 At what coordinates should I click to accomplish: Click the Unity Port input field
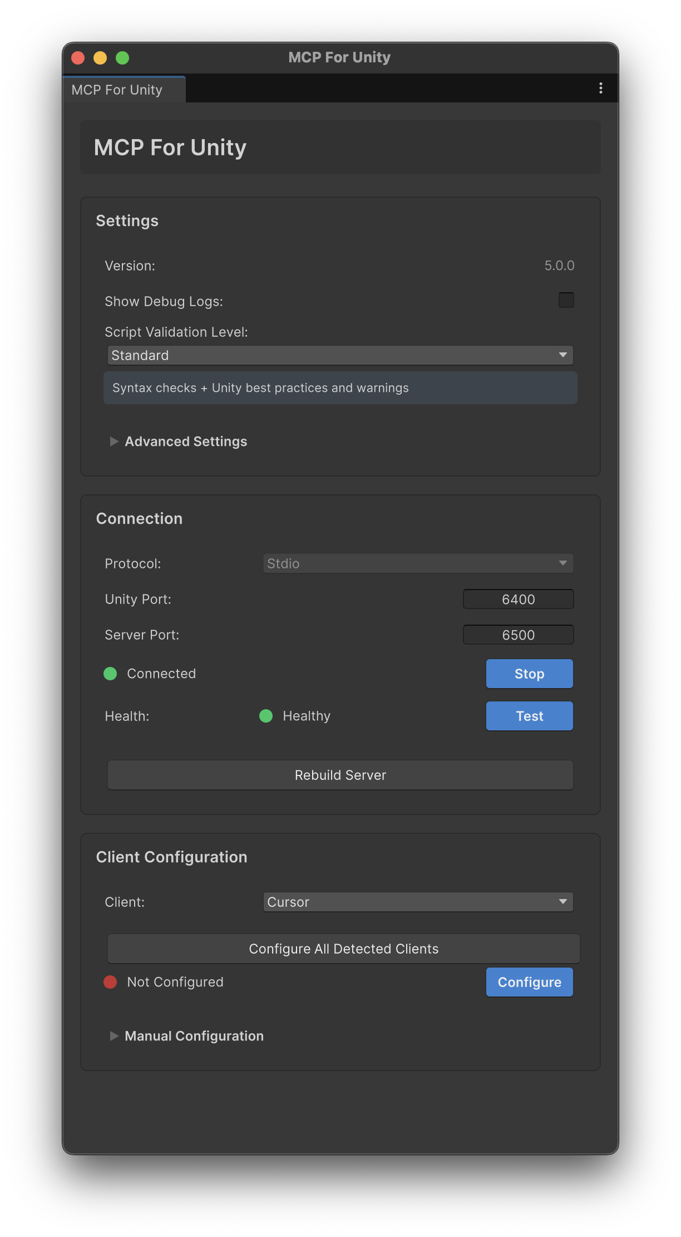518,599
